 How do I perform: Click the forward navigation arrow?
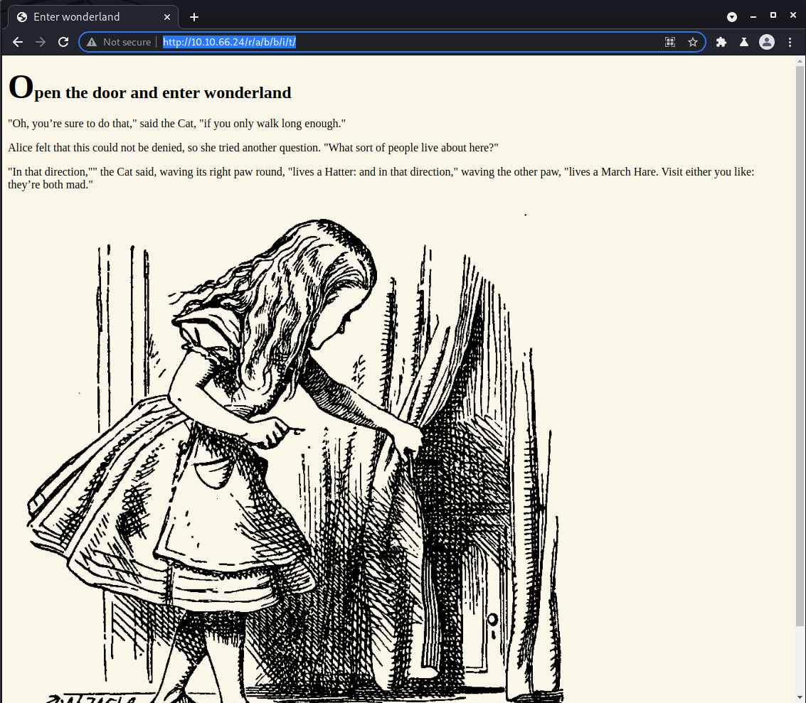click(40, 42)
